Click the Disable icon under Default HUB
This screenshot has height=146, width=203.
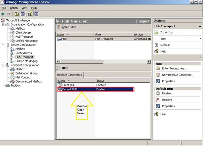click(x=158, y=93)
